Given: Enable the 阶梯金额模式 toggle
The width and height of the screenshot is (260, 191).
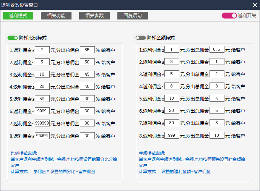Looking at the screenshot, I should click(x=140, y=38).
